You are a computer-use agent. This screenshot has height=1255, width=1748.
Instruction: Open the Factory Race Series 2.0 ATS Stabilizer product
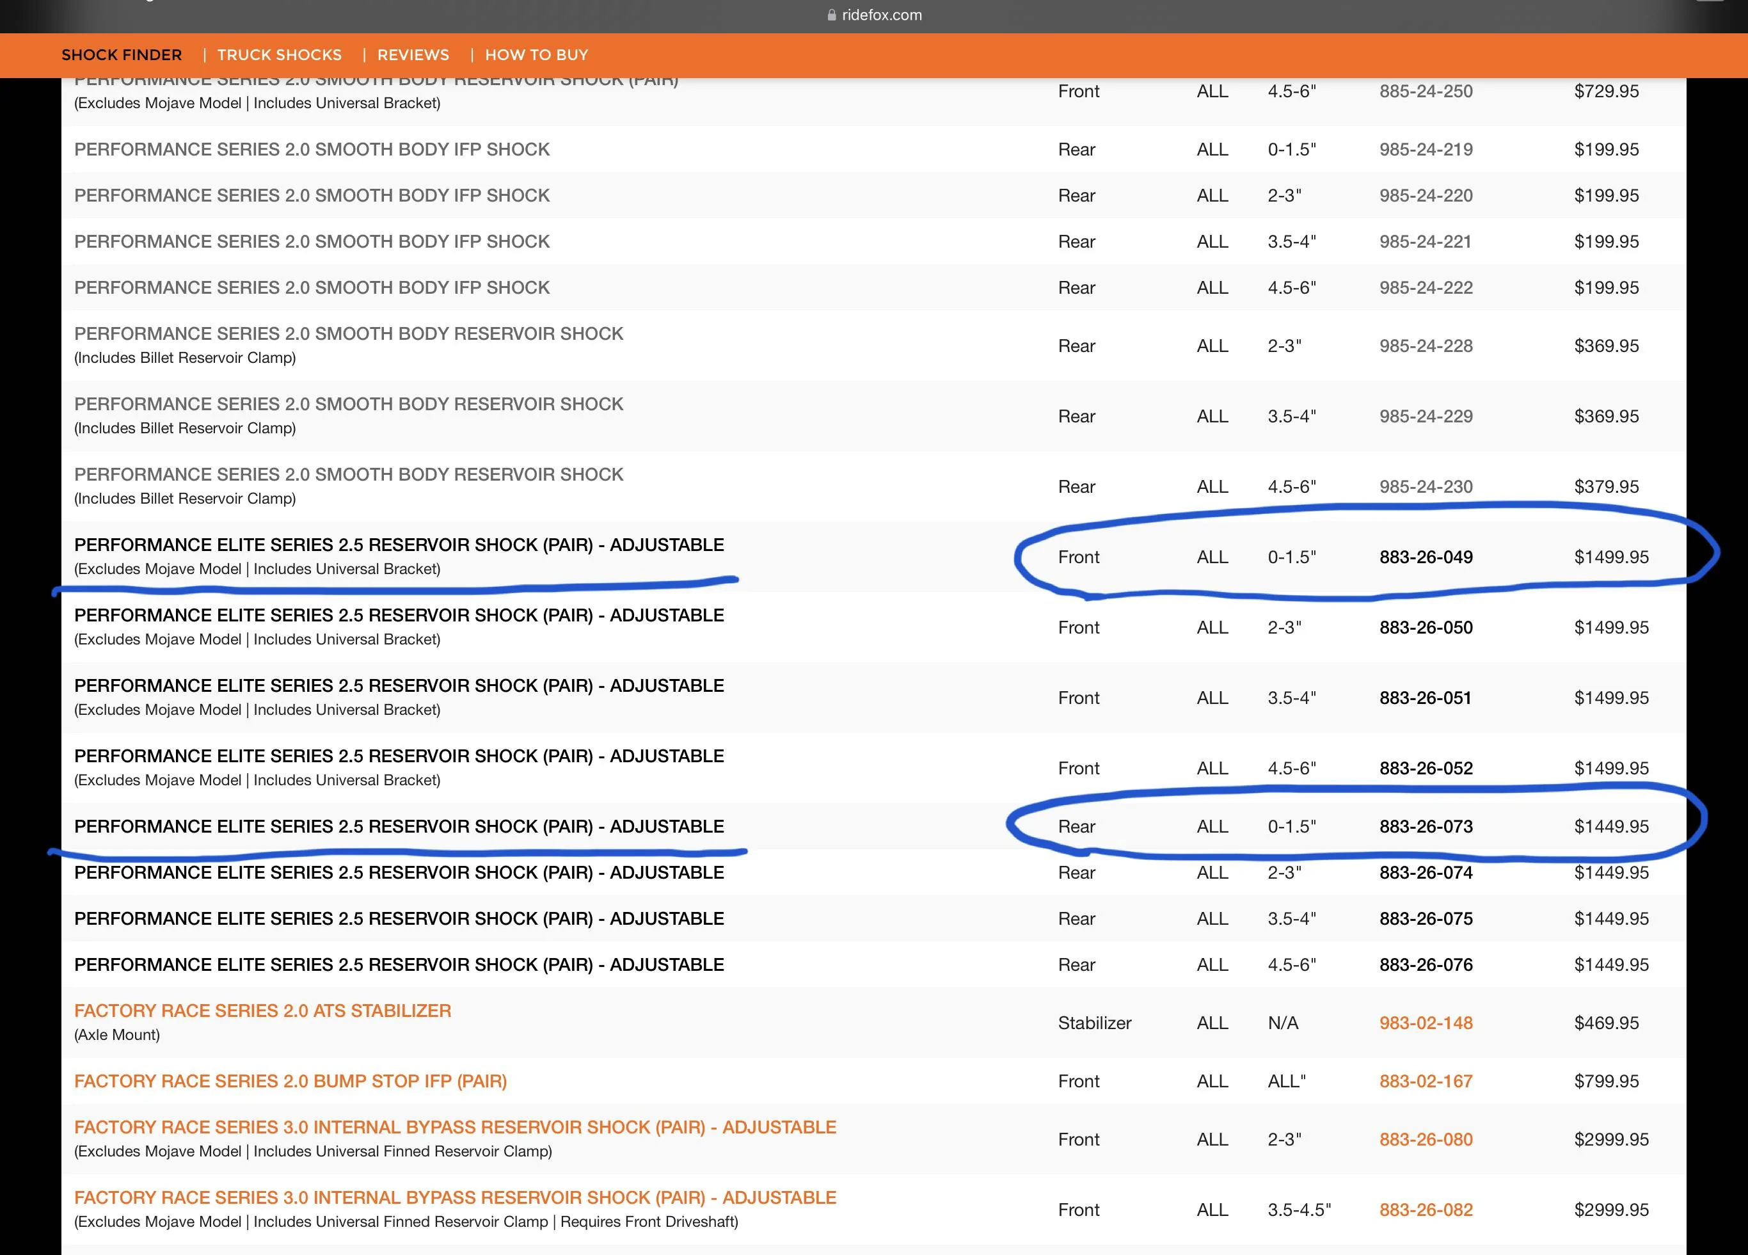(263, 1011)
